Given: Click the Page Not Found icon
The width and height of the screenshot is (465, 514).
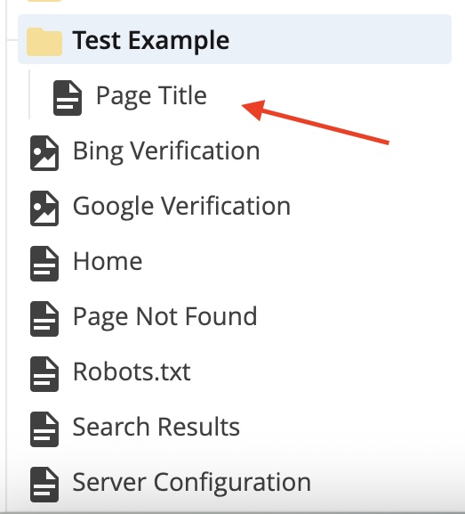Looking at the screenshot, I should coord(44,319).
